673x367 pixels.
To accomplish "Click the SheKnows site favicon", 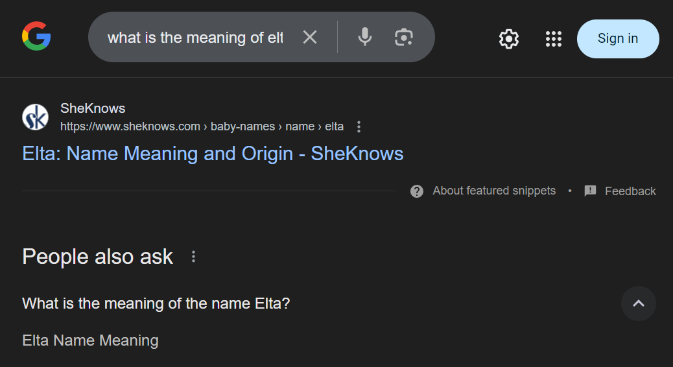I will click(36, 117).
